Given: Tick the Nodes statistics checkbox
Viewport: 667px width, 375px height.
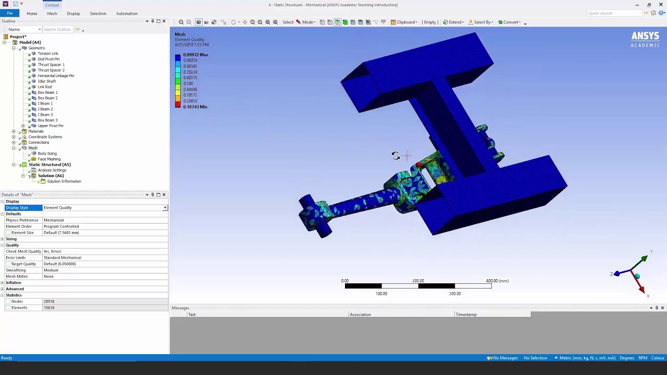Looking at the screenshot, I should pyautogui.click(x=8, y=302).
